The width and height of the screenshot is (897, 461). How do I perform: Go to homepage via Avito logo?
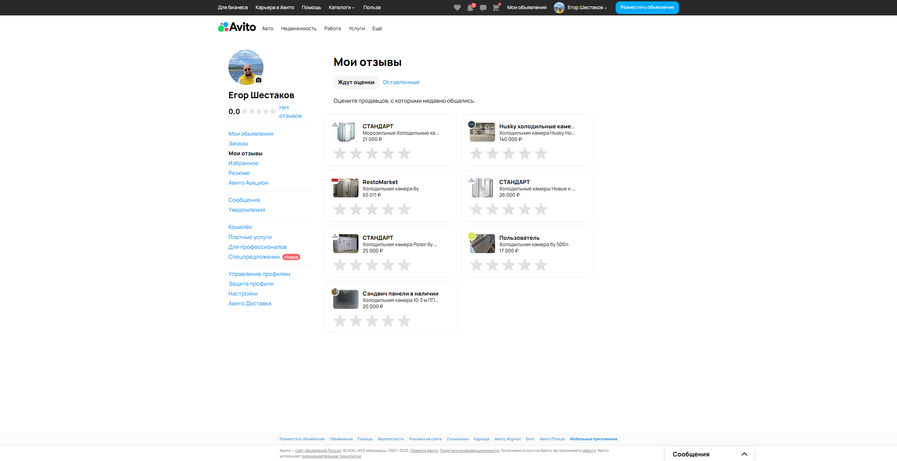pyautogui.click(x=237, y=27)
